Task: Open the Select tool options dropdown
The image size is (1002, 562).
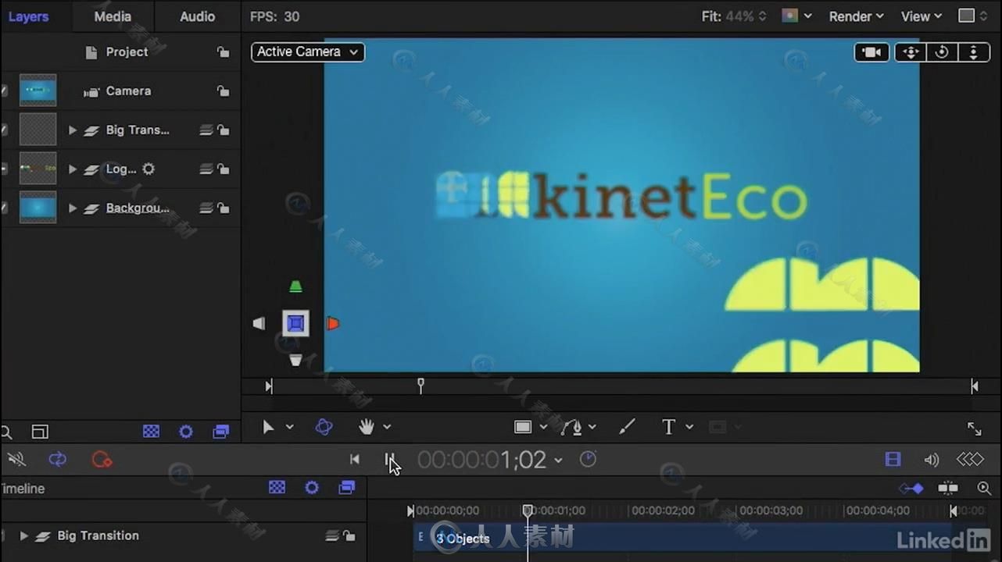Action: tap(290, 427)
